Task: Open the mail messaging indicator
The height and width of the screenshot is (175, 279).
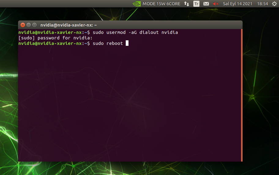Action: coord(206,4)
